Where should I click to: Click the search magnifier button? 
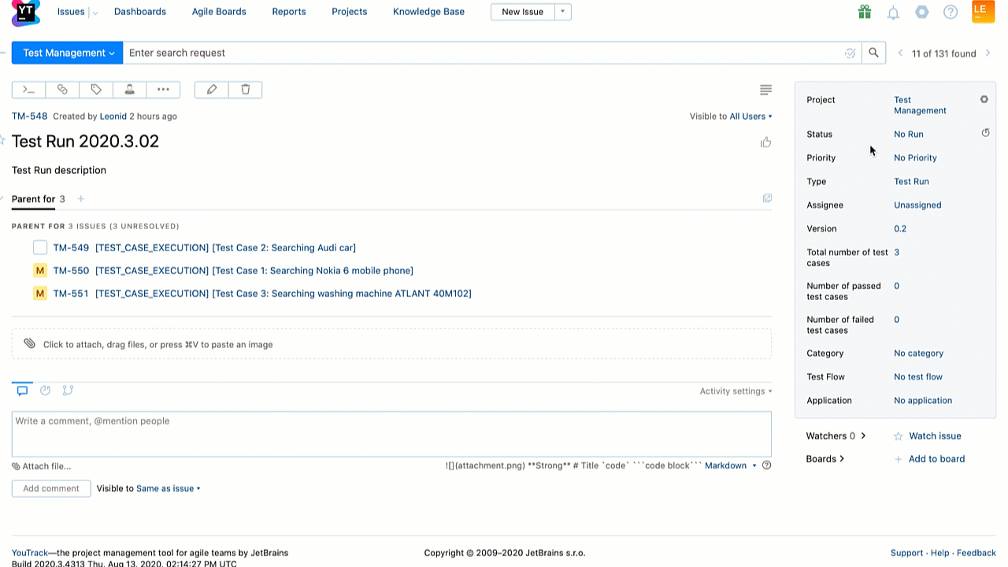(873, 53)
